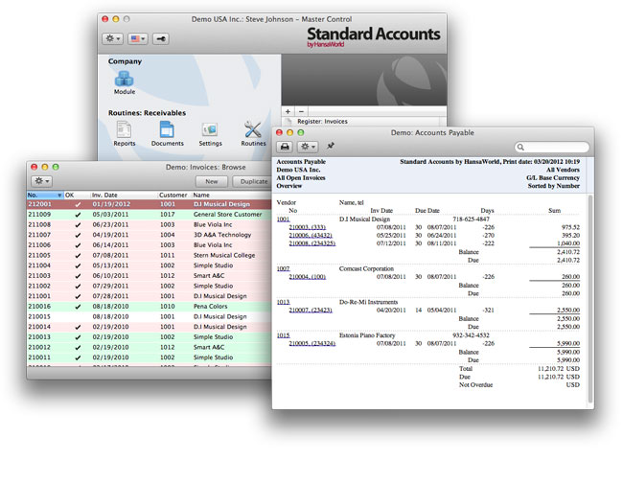Focus the search field in Accounts Payable
The height and width of the screenshot is (484, 623).
(x=552, y=147)
